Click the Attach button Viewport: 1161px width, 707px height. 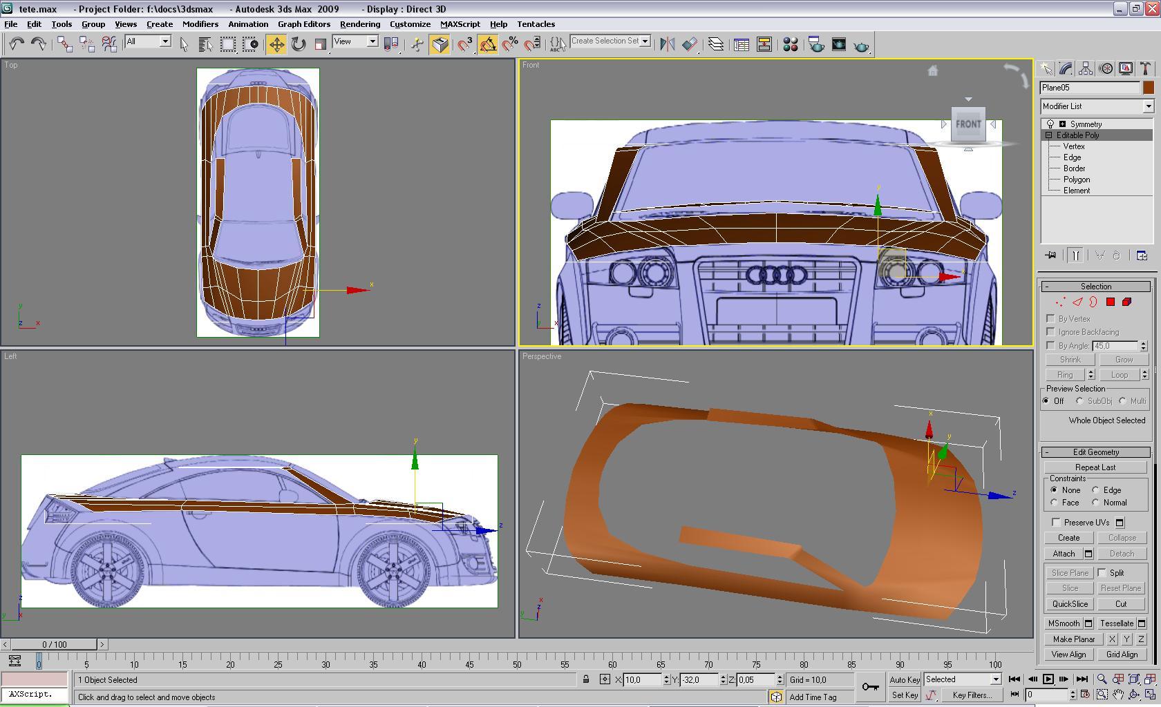tap(1064, 554)
